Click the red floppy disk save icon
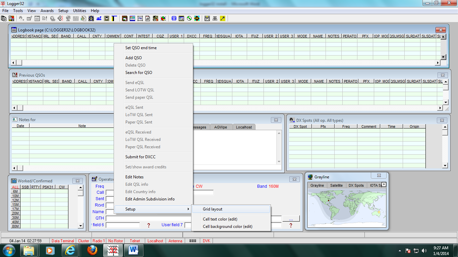Viewport: 458px width, 257px height. 11,18
